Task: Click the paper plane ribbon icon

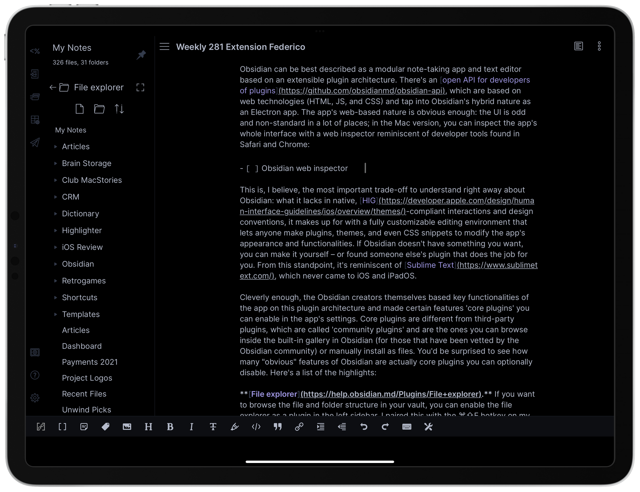Action: pos(35,142)
